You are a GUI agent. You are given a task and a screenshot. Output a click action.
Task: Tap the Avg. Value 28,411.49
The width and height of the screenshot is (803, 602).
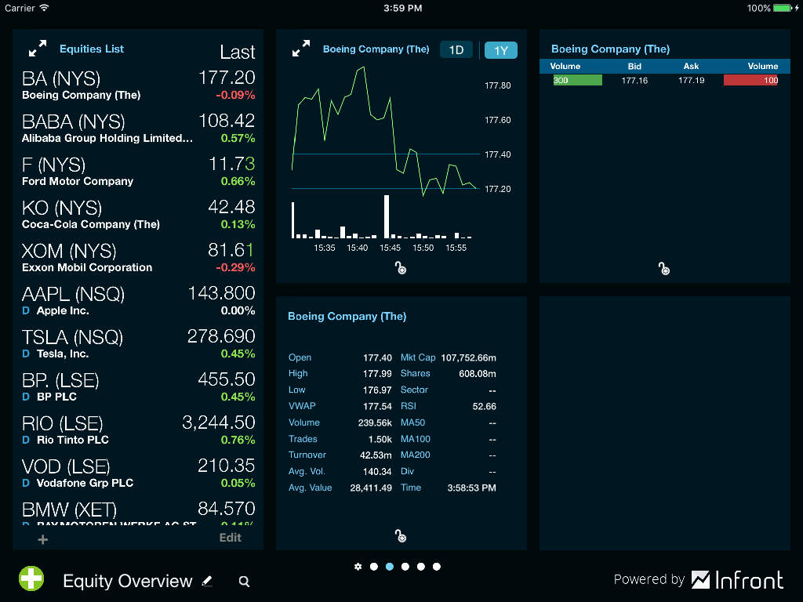click(x=371, y=488)
